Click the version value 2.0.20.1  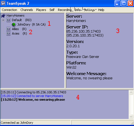click(73, 46)
